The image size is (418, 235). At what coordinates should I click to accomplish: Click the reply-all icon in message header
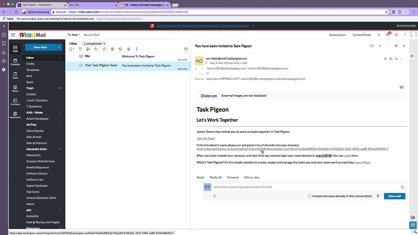[x=391, y=59]
